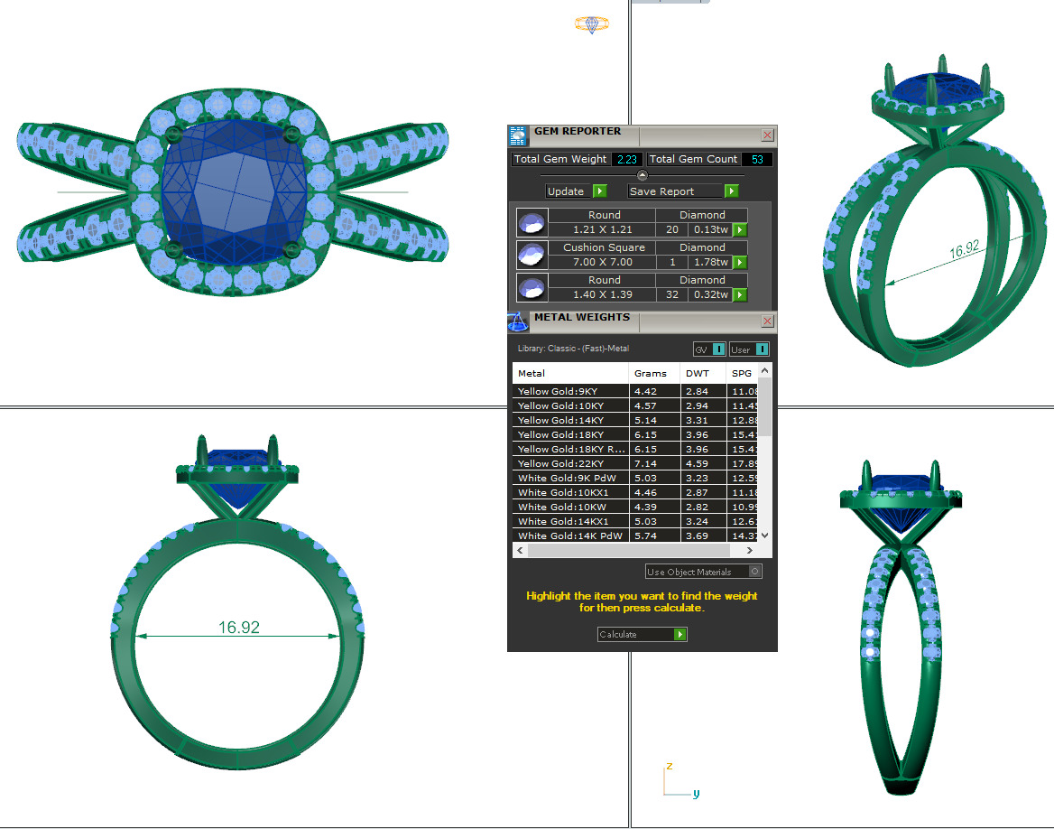The width and height of the screenshot is (1054, 829).
Task: Click the Total Gem Count value 53
Action: pos(758,160)
